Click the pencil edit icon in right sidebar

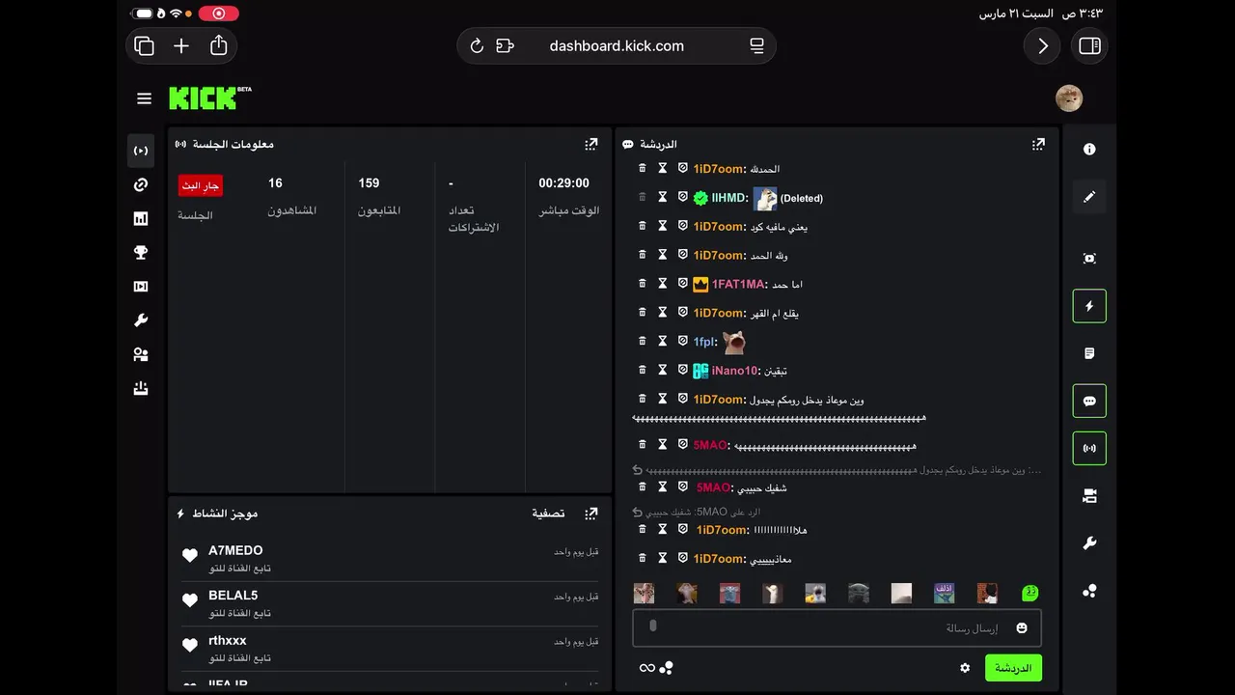click(1089, 197)
